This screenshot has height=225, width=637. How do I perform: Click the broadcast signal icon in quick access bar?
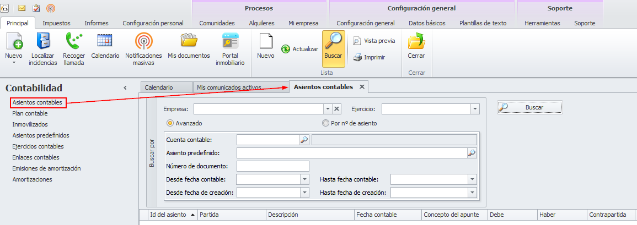50,8
